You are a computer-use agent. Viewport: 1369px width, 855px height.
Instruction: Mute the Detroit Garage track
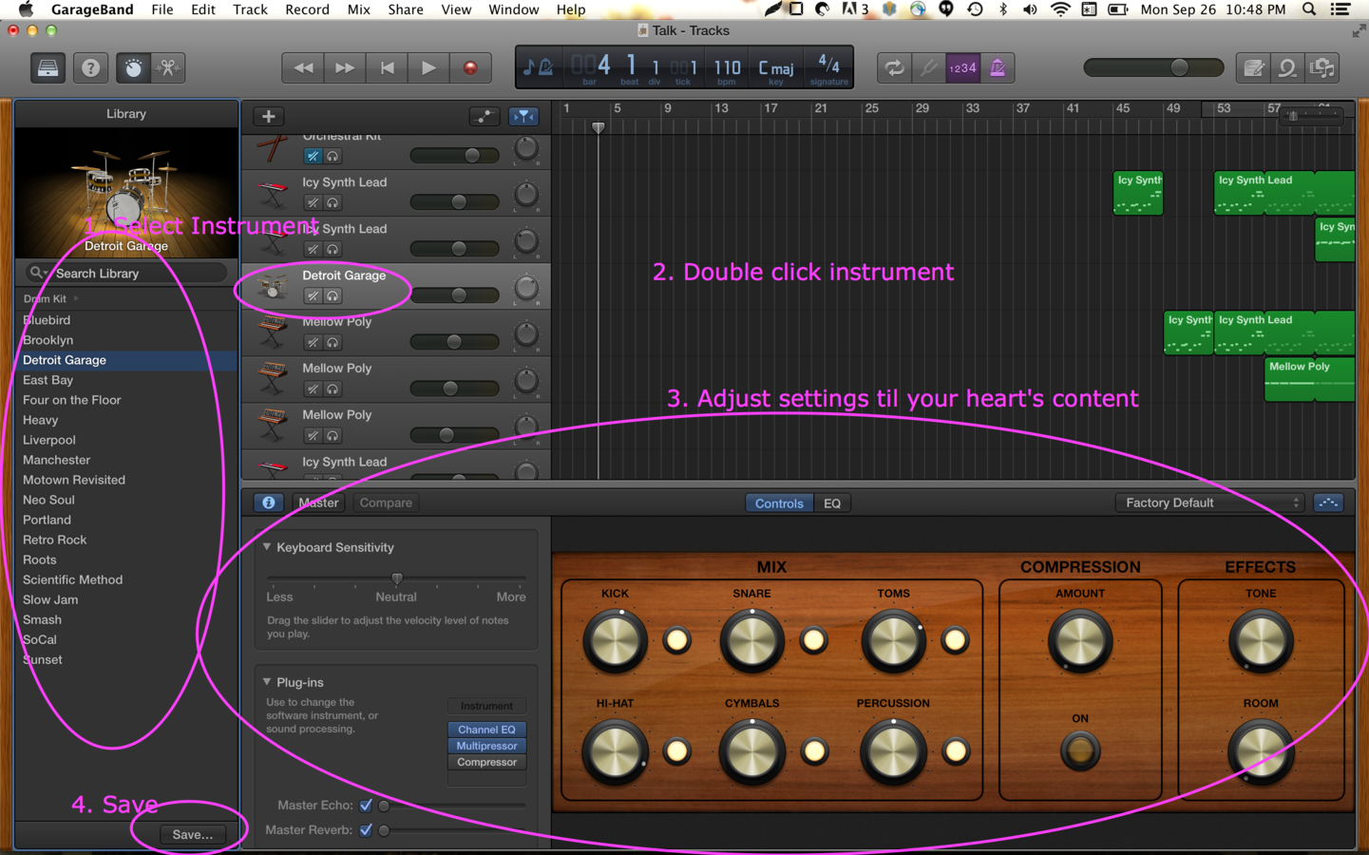pos(313,296)
